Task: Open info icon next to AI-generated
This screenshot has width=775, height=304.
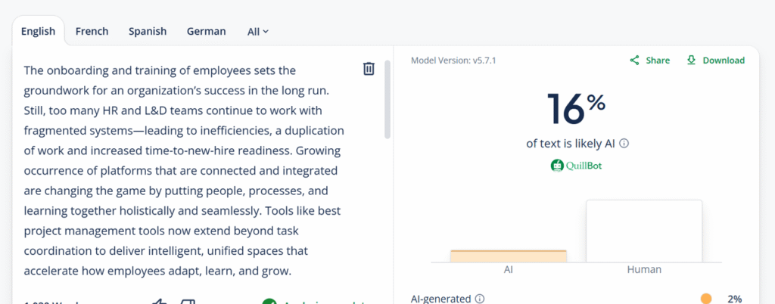Action: click(x=480, y=299)
